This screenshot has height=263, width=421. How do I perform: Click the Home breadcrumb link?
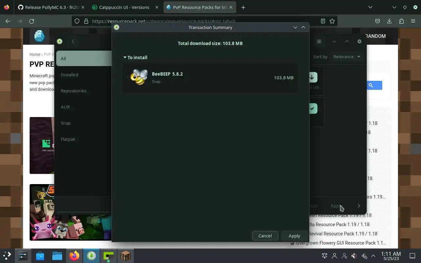[x=35, y=55]
